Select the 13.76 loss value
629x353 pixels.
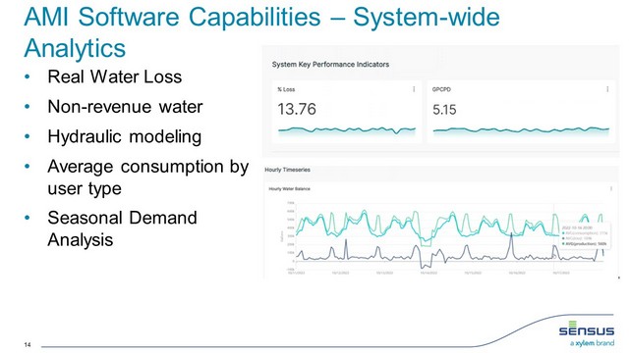pos(297,109)
